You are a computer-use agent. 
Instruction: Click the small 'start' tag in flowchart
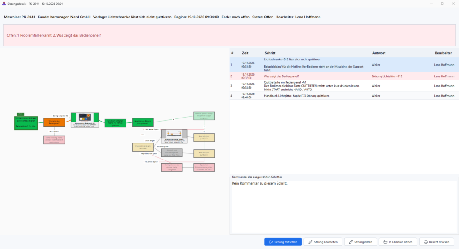pos(20,114)
